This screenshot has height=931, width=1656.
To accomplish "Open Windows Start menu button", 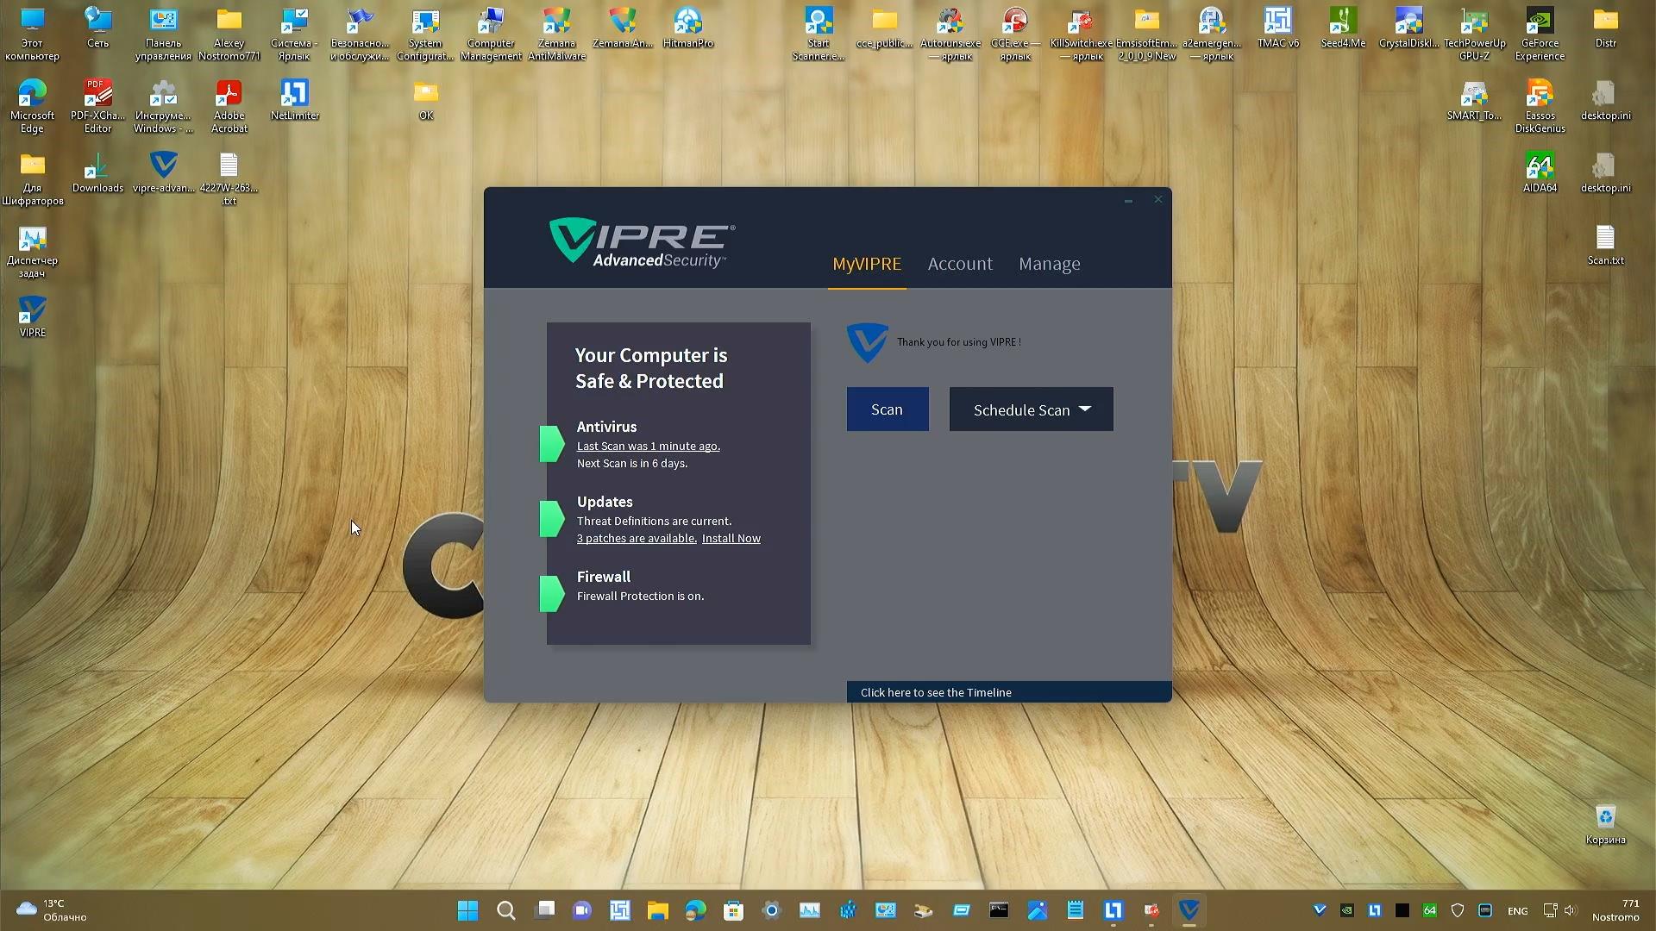I will tap(467, 910).
